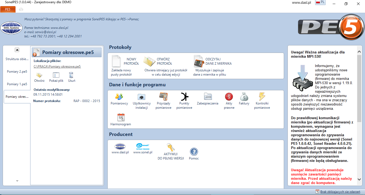Image resolution: width=365 pixels, height=195 pixels.
Task: Click news panel scroll down arrow
Action: (x=359, y=179)
